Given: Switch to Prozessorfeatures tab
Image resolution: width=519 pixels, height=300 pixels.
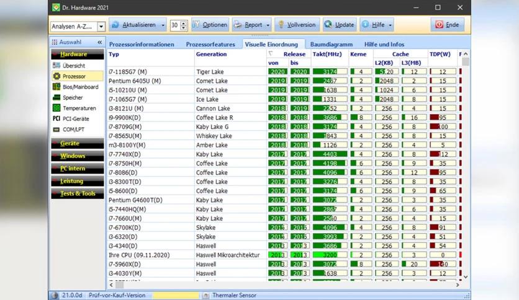Looking at the screenshot, I should click(x=210, y=44).
